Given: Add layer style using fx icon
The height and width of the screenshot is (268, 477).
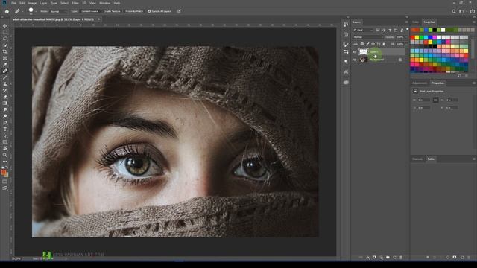Looking at the screenshot, I should (367, 257).
